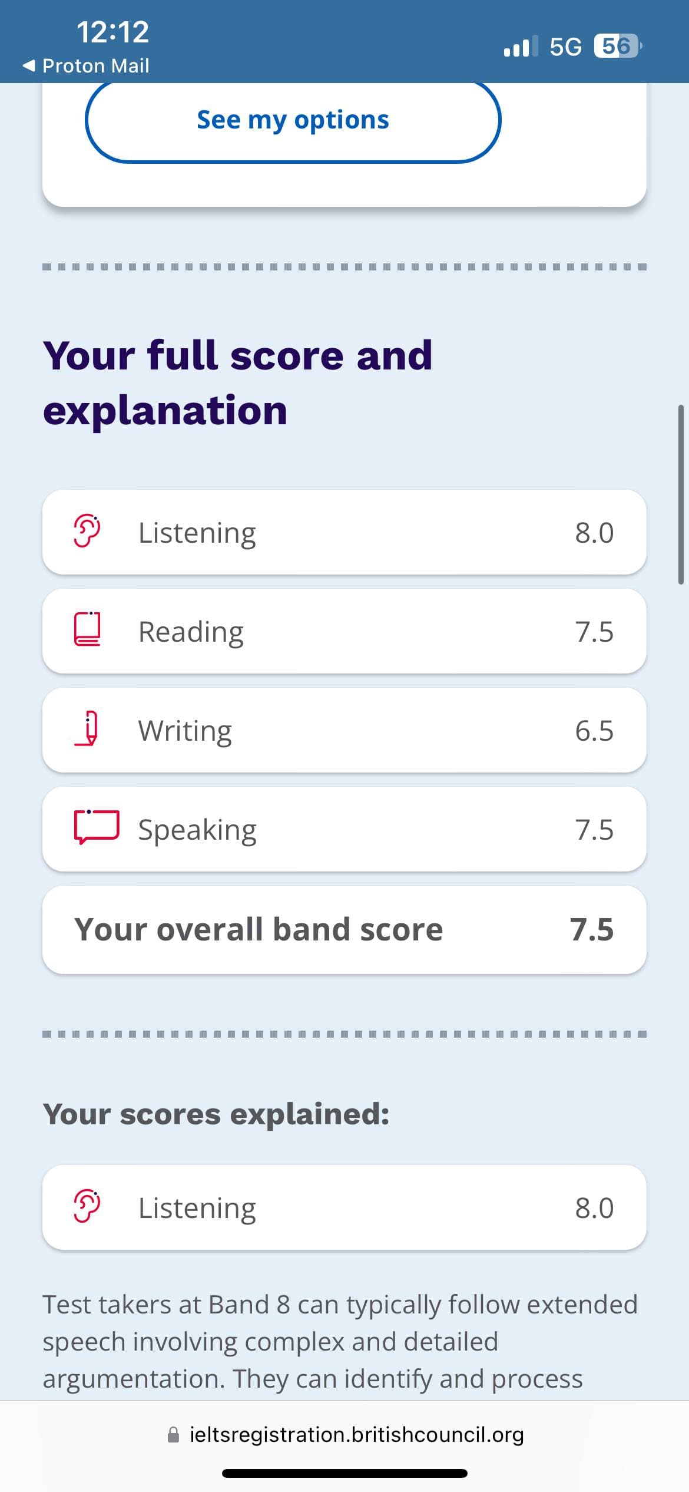Tap the back arrow to Proton Mail
The width and height of the screenshot is (689, 1492).
pos(29,65)
